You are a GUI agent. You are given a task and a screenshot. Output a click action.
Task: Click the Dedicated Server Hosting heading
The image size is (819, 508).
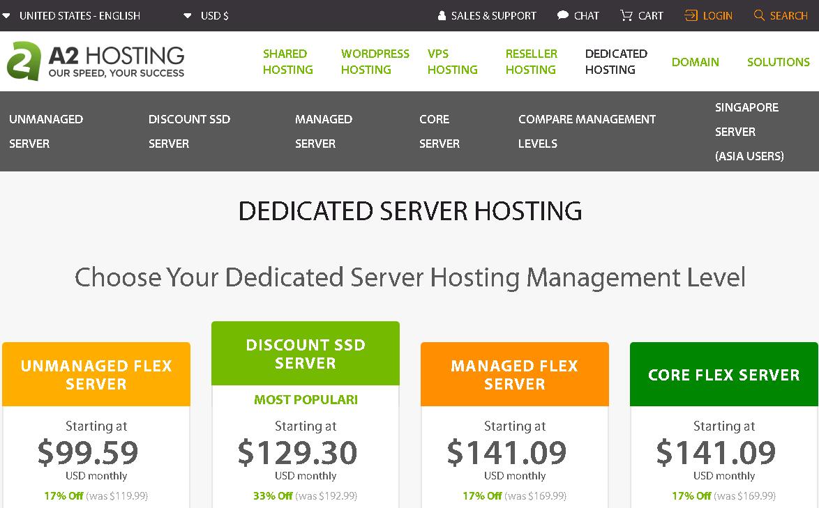tap(410, 211)
